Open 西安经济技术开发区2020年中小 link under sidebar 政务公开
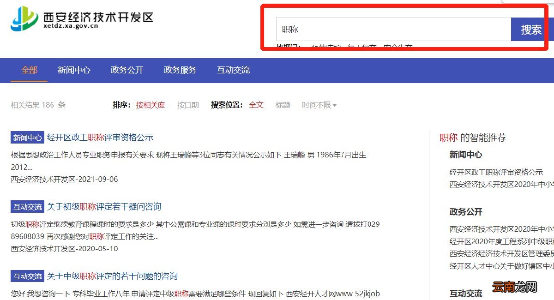Screen dimensions: 554x300 pyautogui.click(x=501, y=229)
